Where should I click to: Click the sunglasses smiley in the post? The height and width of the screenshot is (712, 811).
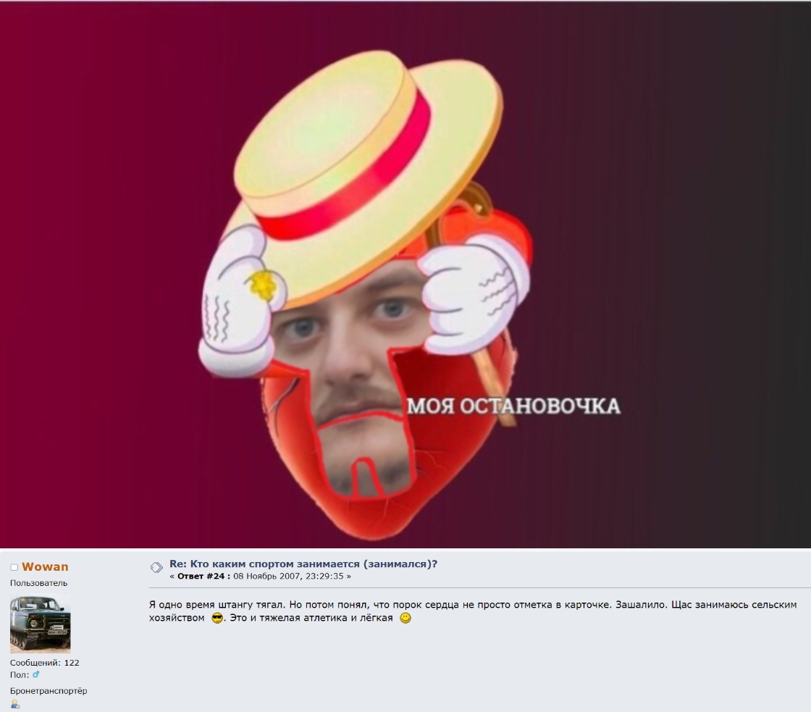tap(217, 618)
